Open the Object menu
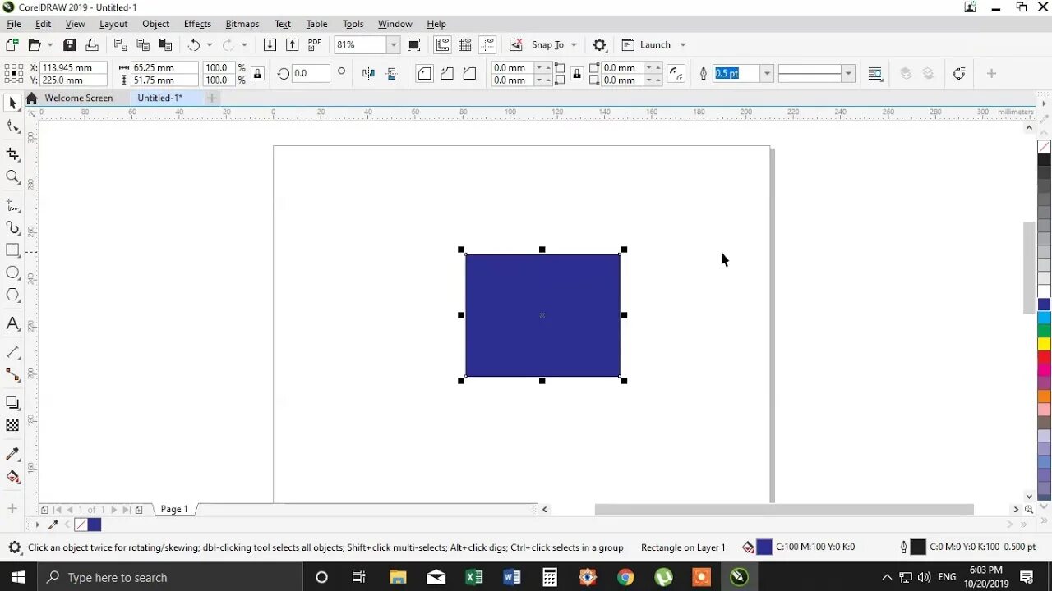 (155, 24)
